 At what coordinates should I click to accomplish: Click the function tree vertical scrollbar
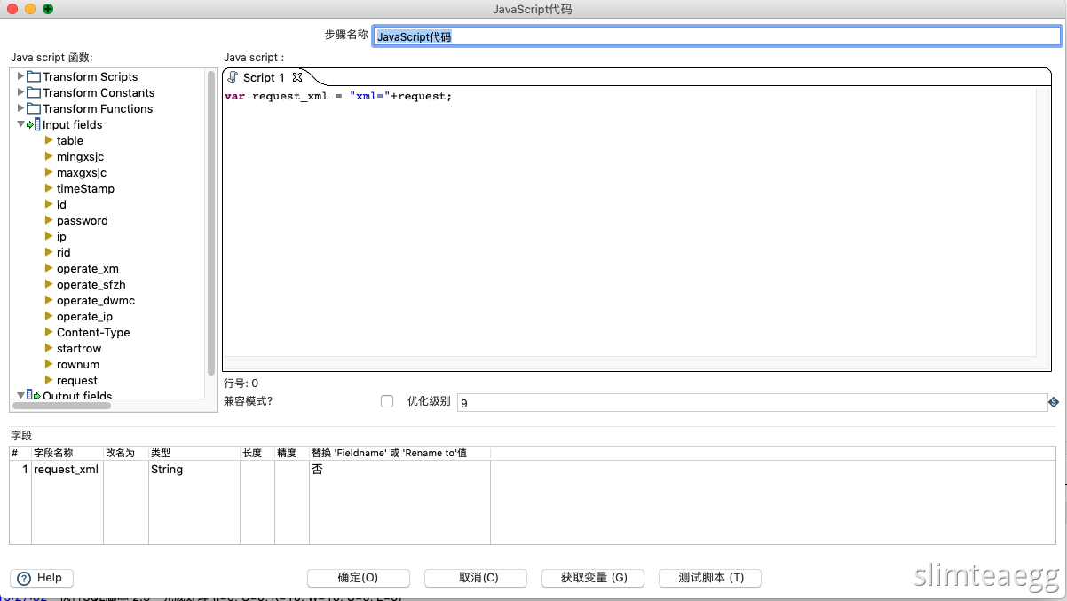coord(211,222)
